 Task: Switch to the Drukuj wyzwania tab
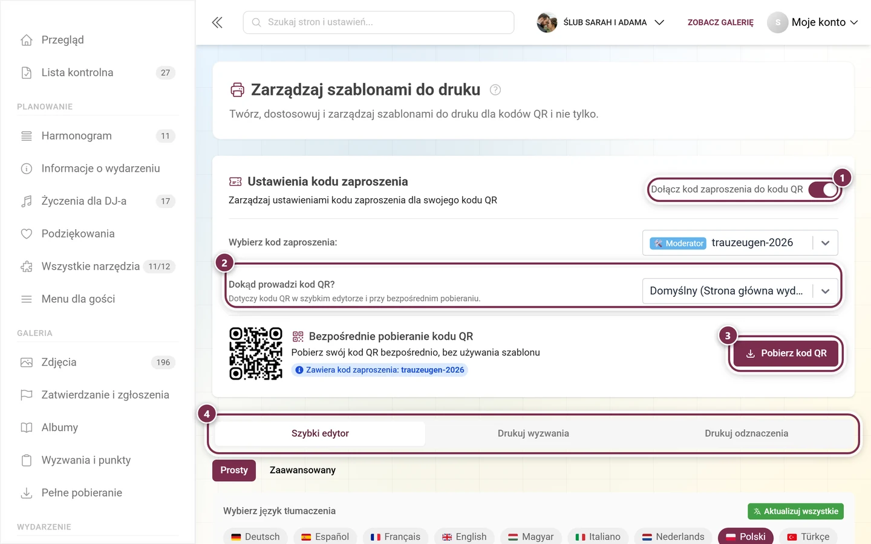[533, 433]
